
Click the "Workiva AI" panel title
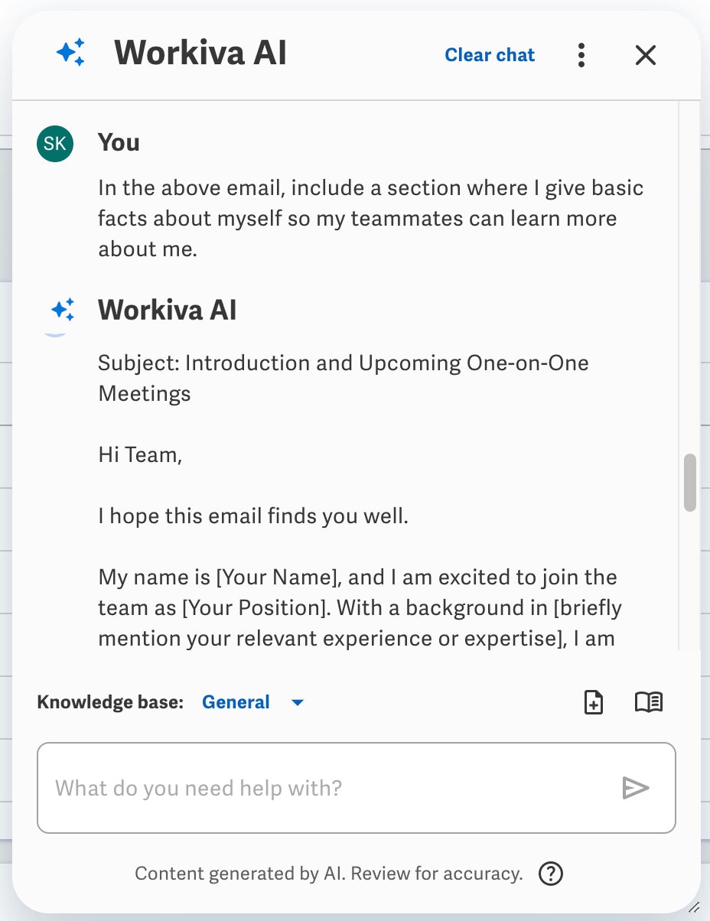tap(200, 54)
